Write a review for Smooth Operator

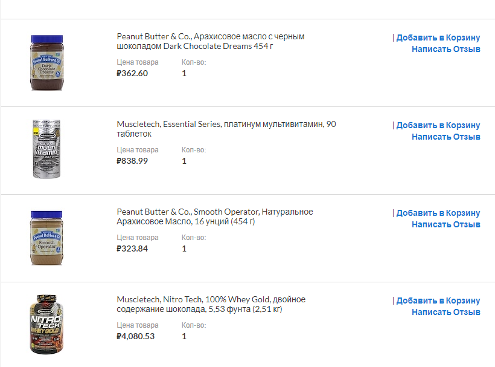pyautogui.click(x=446, y=224)
